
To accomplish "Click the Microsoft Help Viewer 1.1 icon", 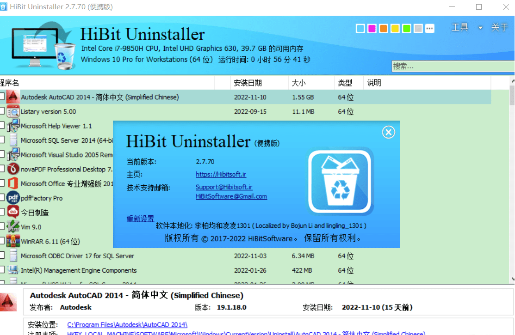I will (13, 126).
